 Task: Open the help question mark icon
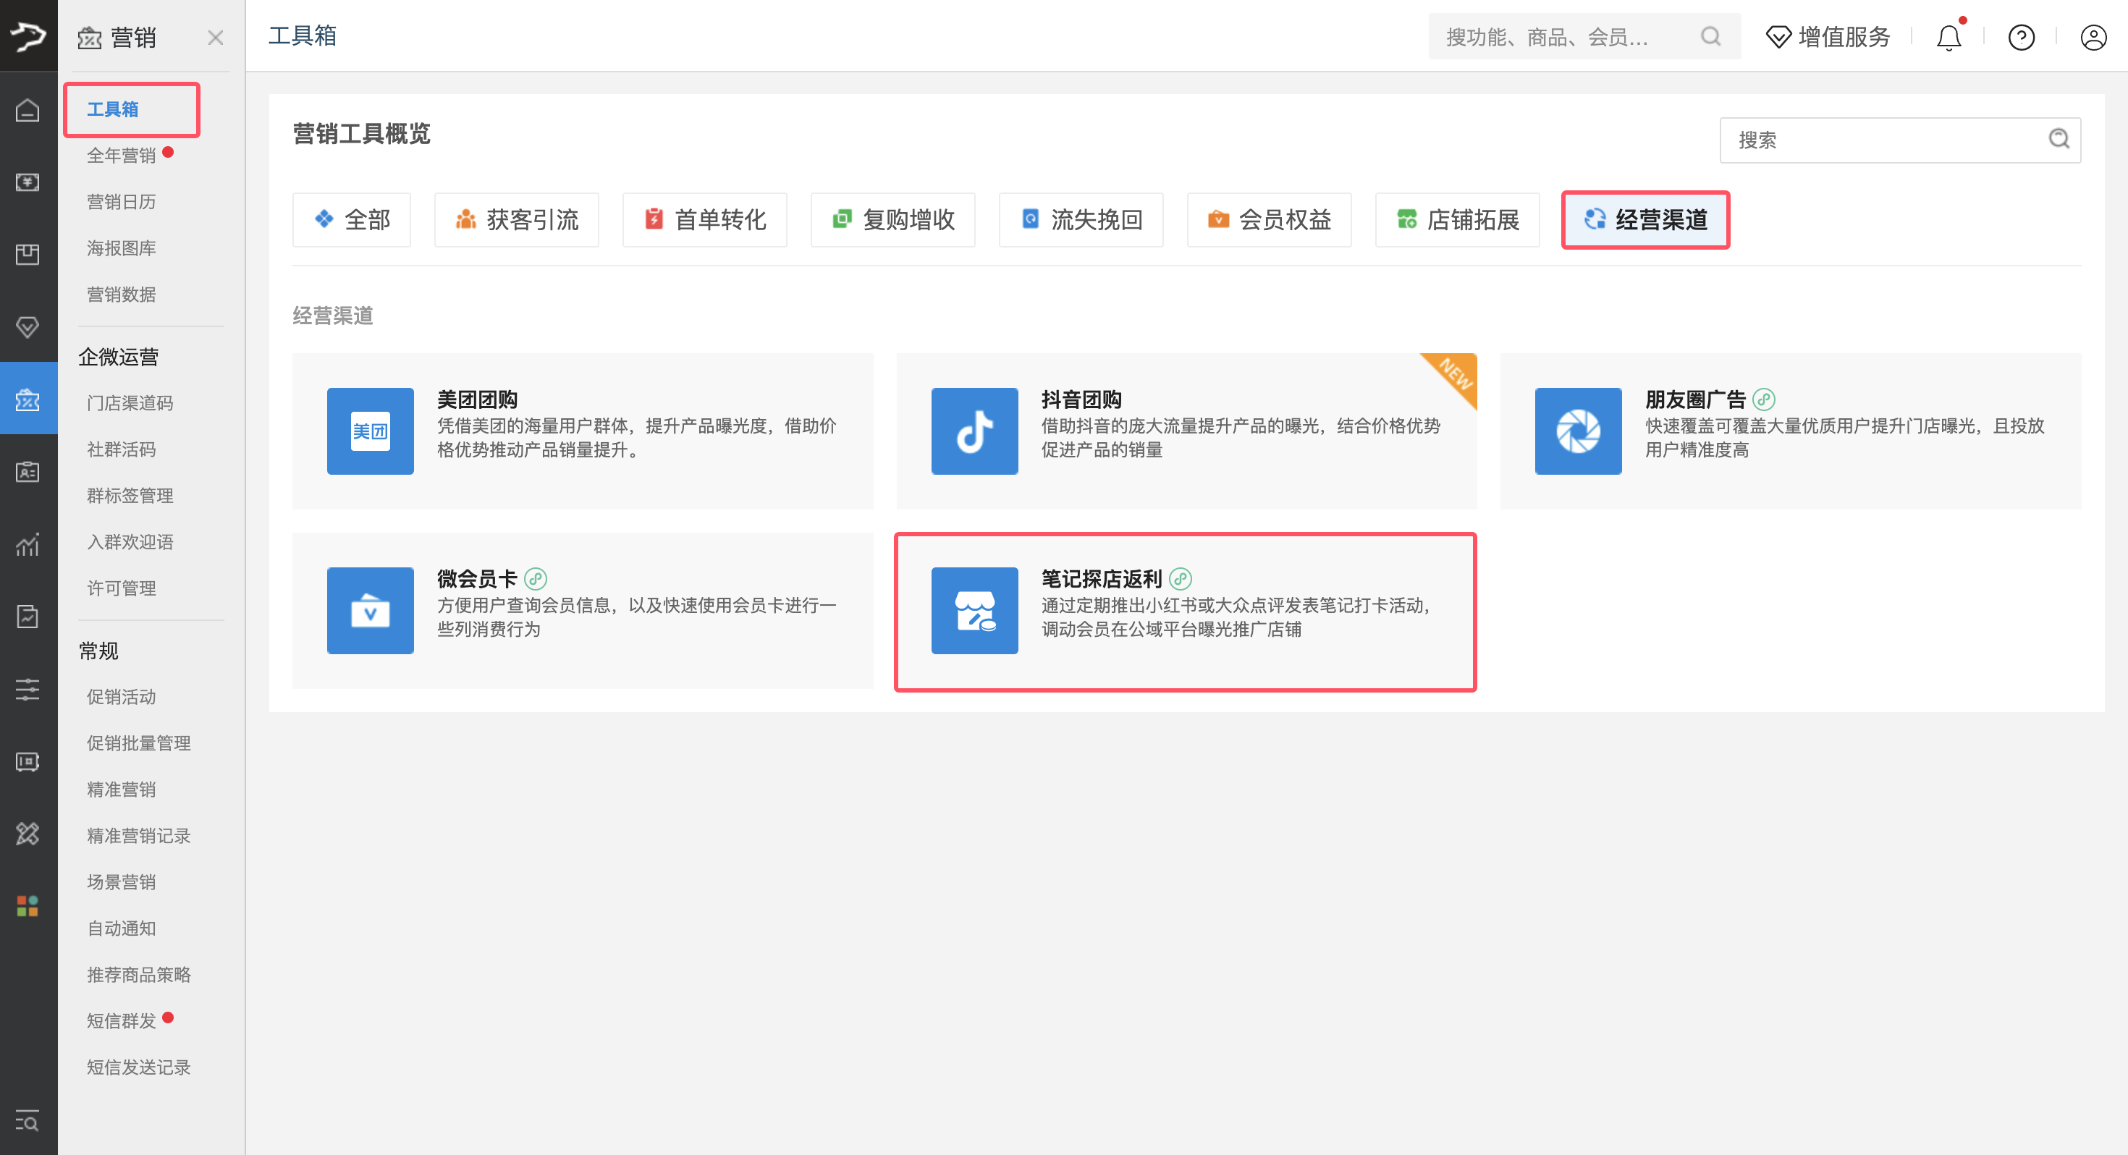(2021, 37)
